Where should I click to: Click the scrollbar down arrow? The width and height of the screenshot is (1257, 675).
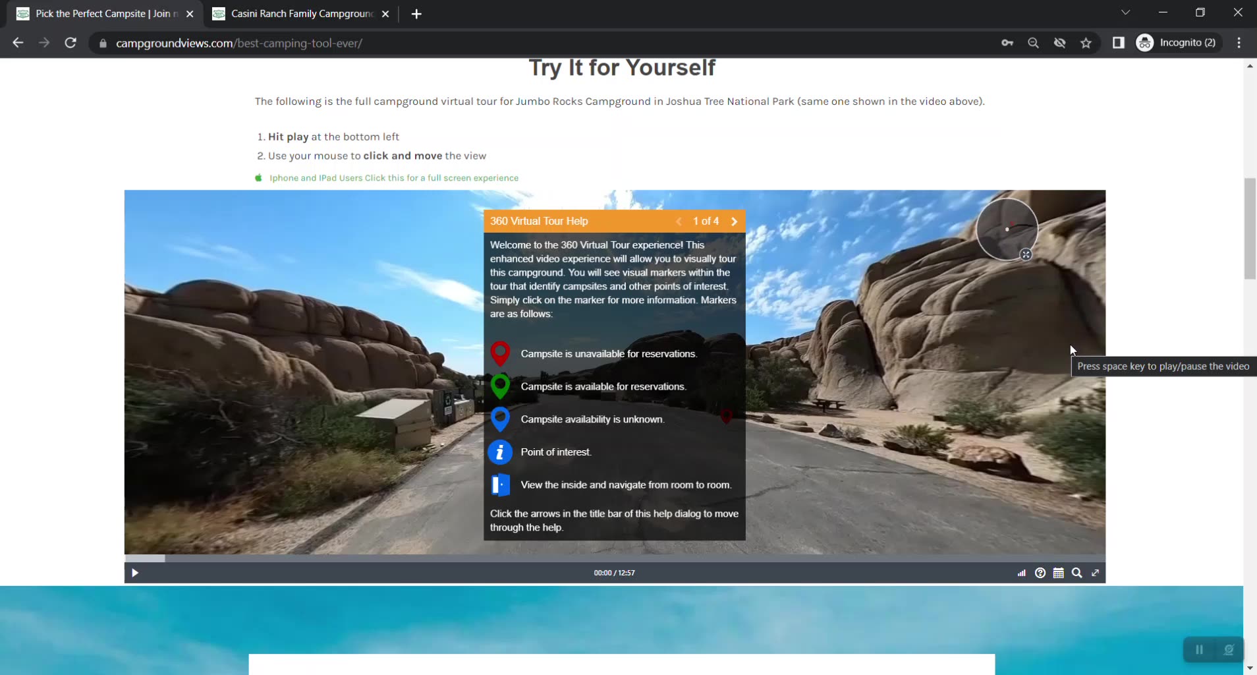pos(1250,668)
